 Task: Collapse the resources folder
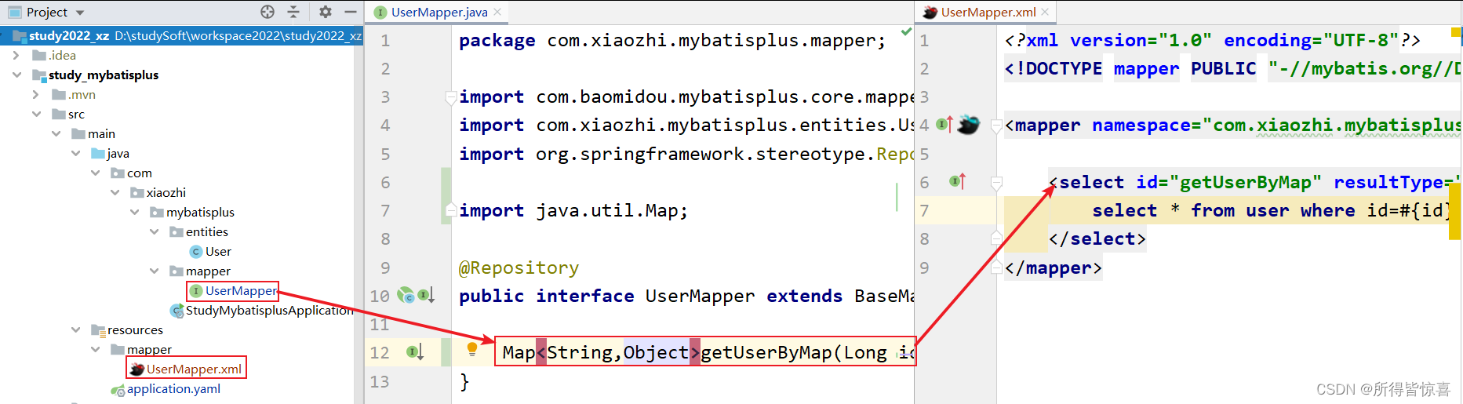point(75,330)
